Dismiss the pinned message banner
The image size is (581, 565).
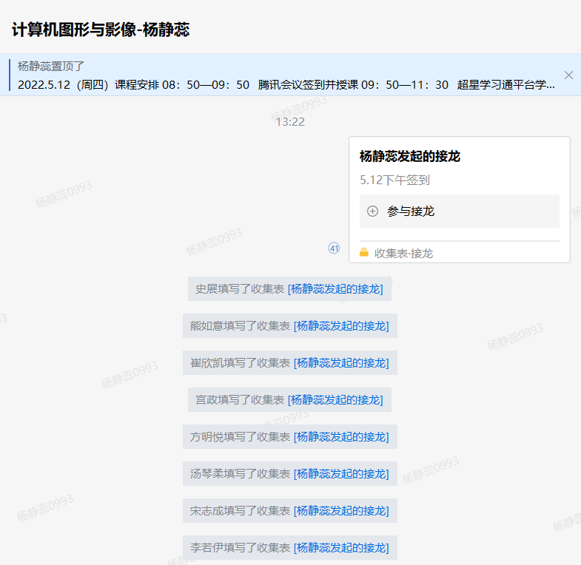coord(568,75)
